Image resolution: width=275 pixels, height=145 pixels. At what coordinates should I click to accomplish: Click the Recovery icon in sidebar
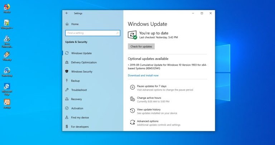(67, 99)
